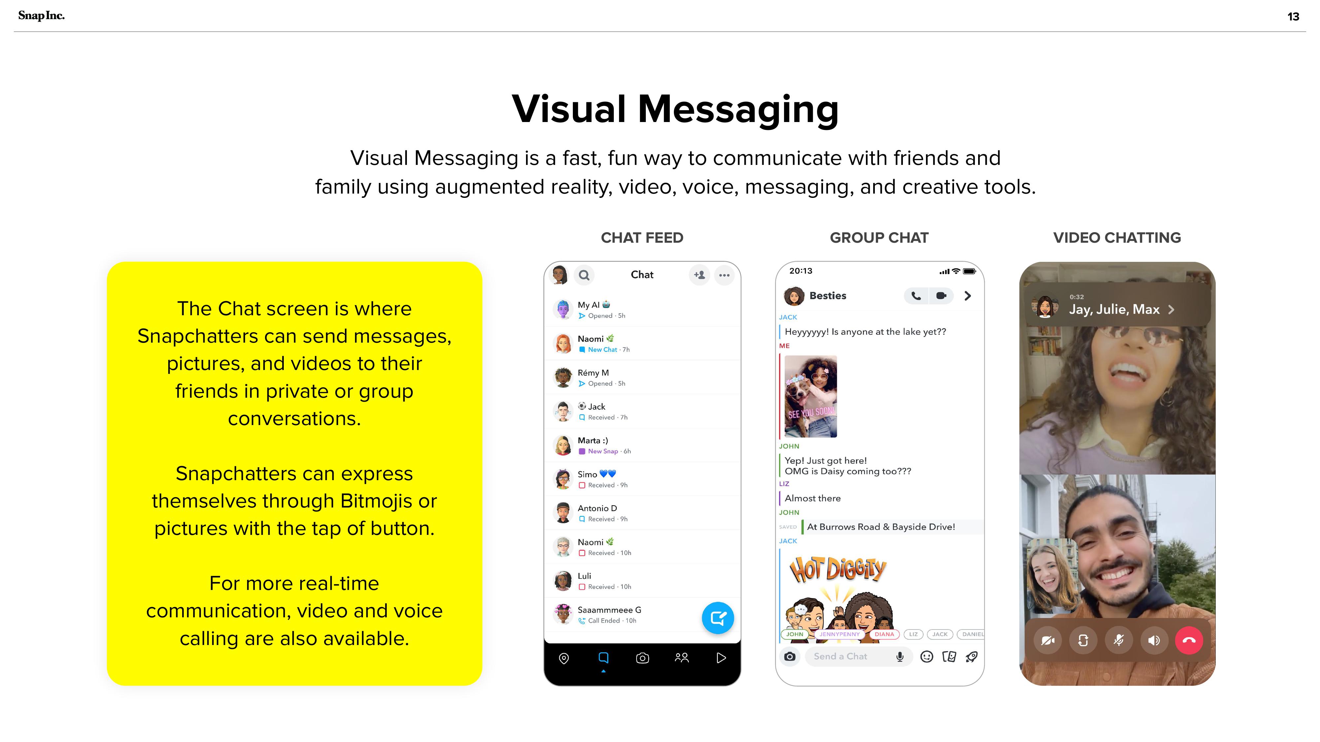Click the microphone icon in group chat
Image resolution: width=1320 pixels, height=742 pixels.
coord(900,656)
